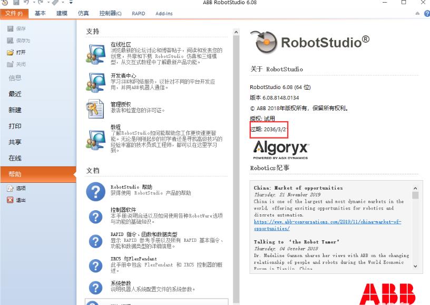Click the IRC5 与FlexPendant help icon
Image resolution: width=430 pixels, height=305 pixels.
96,266
